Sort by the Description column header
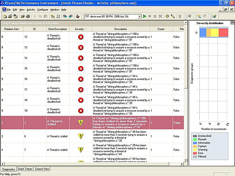 pos(121,29)
